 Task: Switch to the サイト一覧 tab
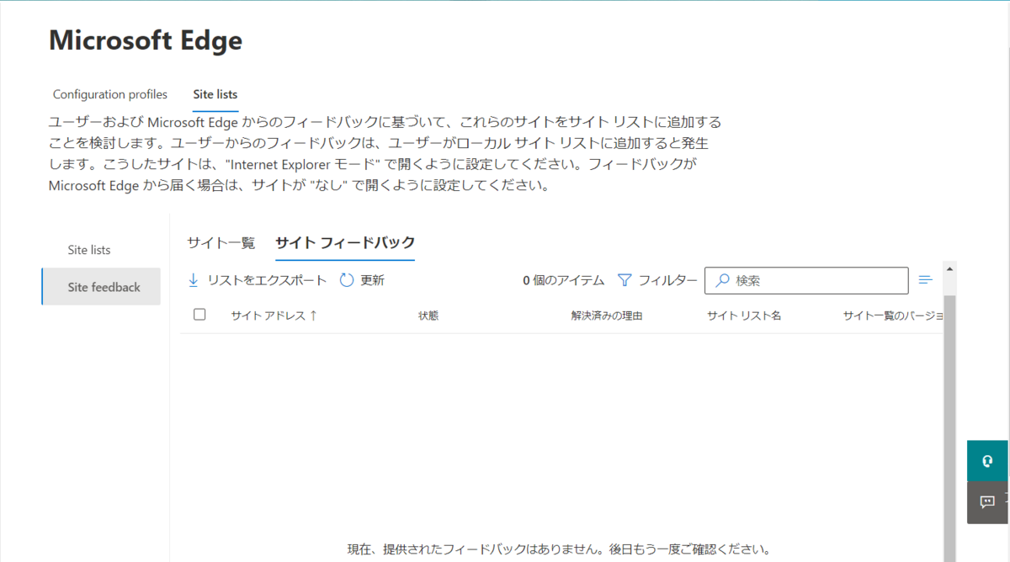click(221, 242)
